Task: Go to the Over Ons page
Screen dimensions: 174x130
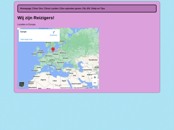Action: coord(38,9)
